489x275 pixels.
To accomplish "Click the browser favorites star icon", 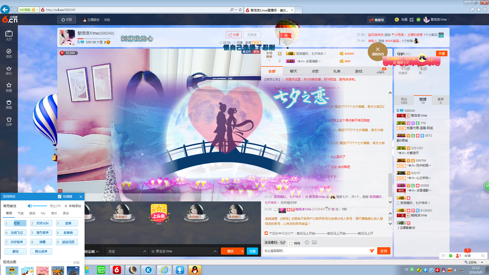I will [479, 10].
